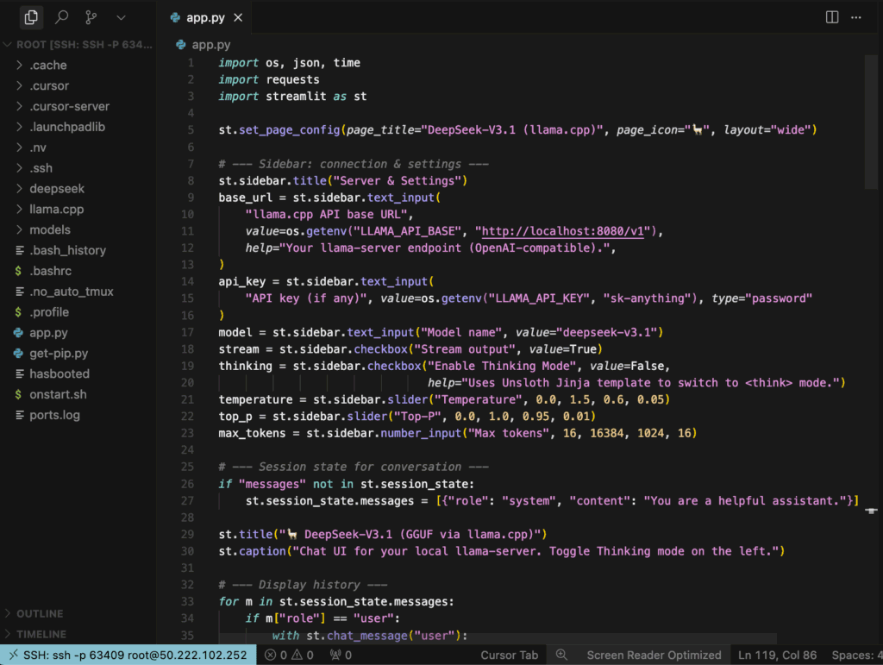The height and width of the screenshot is (665, 883).
Task: Click the "Display history" comment line
Action: (x=303, y=585)
